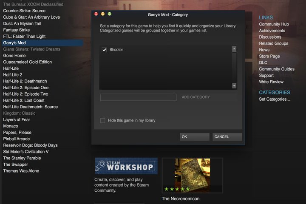Open the Community Guides link
Screen dimensions: 306x204
(277, 69)
